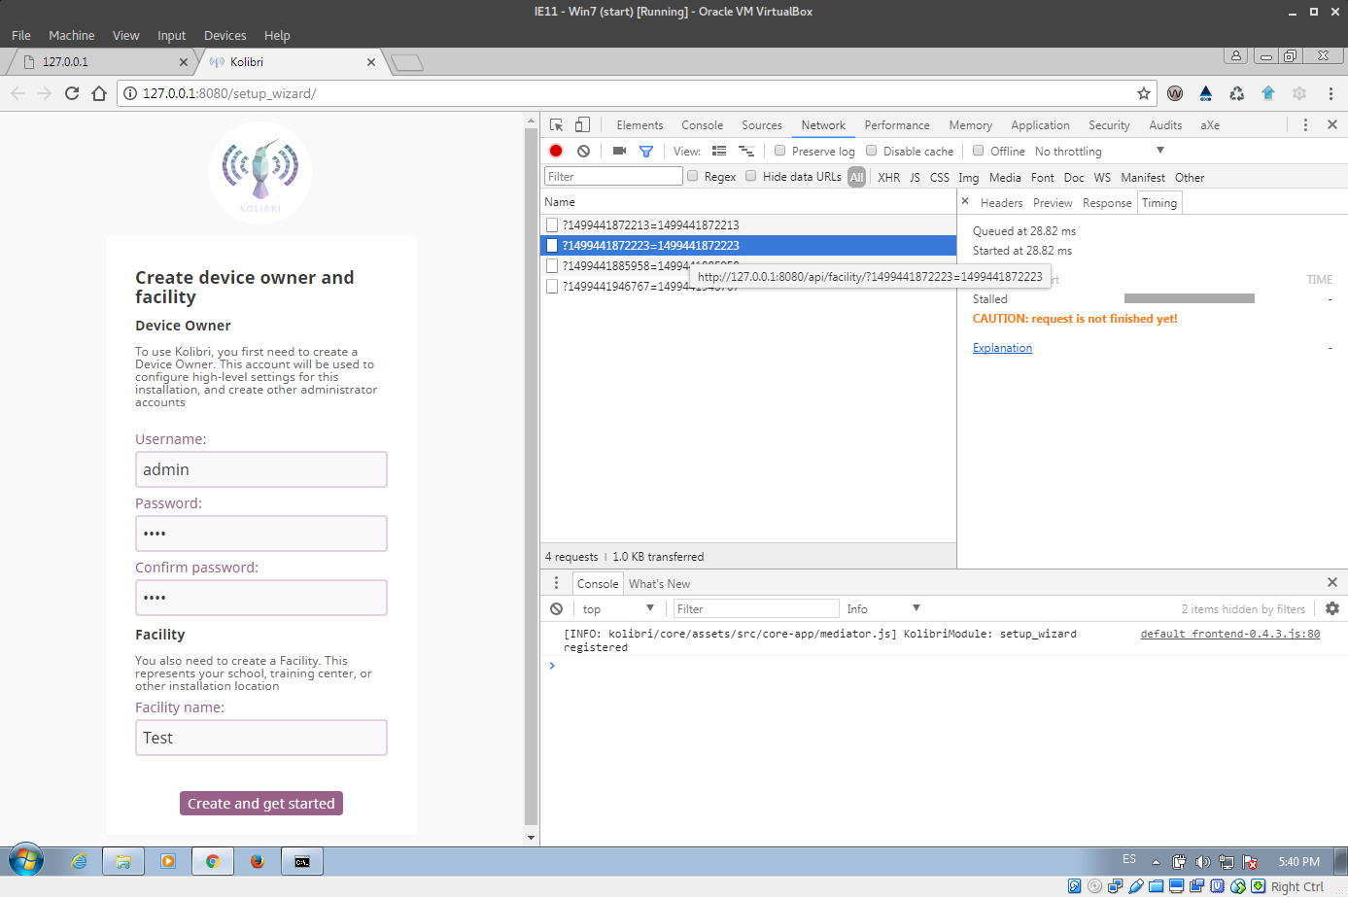Switch to large request rows view

719,151
